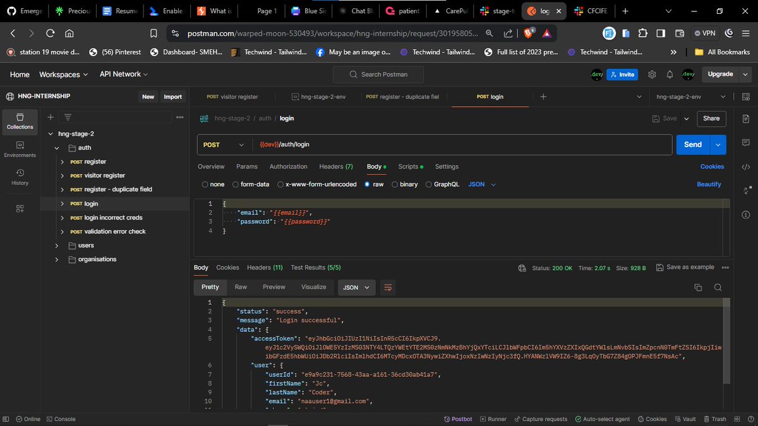Image resolution: width=758 pixels, height=426 pixels.
Task: Open Trash in the status bar
Action: point(714,419)
